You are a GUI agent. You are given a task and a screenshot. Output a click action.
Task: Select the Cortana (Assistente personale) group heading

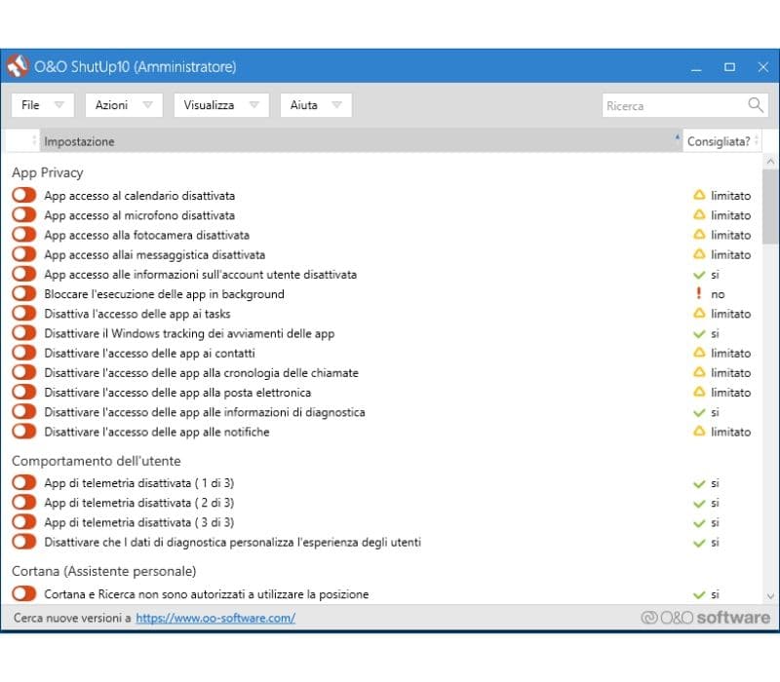tap(104, 571)
